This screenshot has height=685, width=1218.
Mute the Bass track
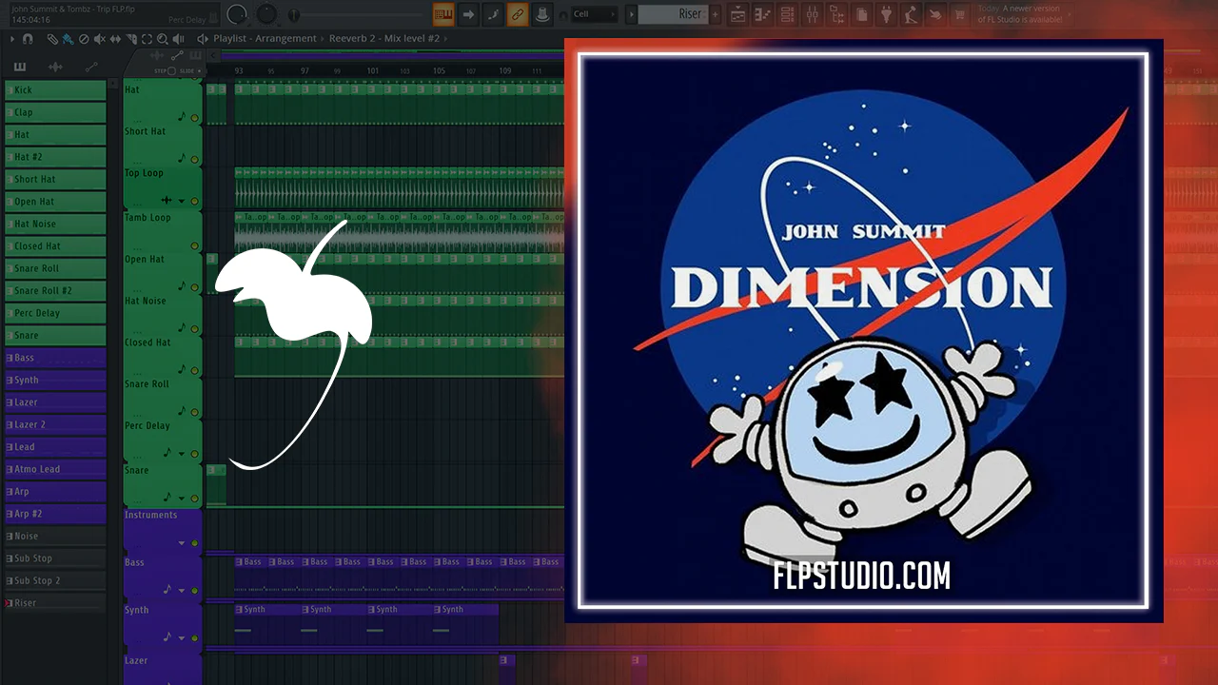click(x=195, y=590)
